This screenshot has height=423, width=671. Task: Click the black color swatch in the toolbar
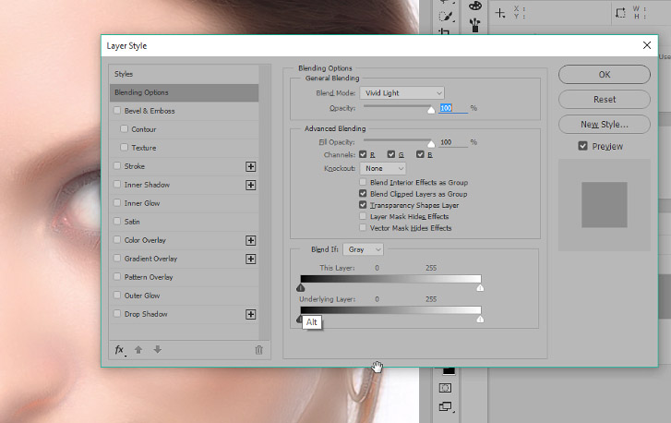(449, 371)
